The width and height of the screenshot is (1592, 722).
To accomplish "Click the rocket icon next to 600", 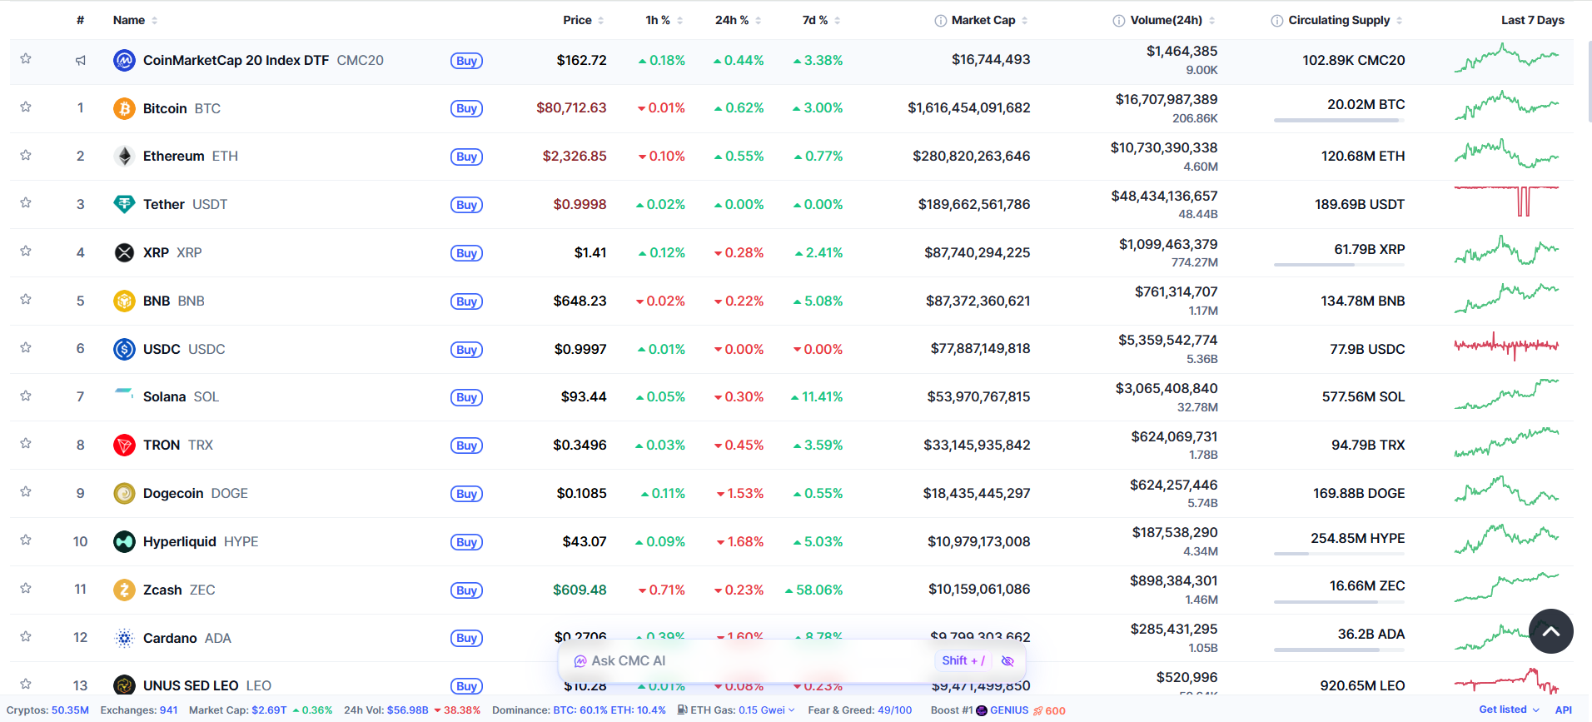I will (1037, 711).
